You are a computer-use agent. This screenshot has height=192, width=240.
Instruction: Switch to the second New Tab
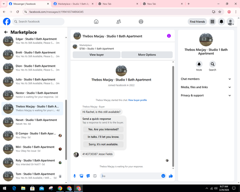click(163, 4)
